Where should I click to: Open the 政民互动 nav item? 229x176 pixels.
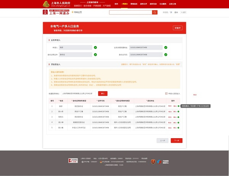point(153,4)
